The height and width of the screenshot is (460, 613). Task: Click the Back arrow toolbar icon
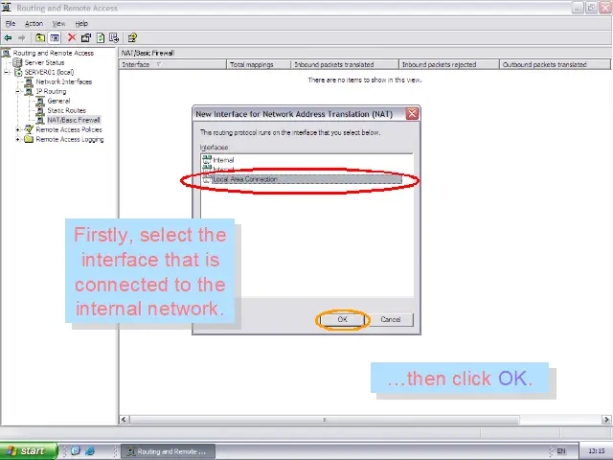[8, 38]
